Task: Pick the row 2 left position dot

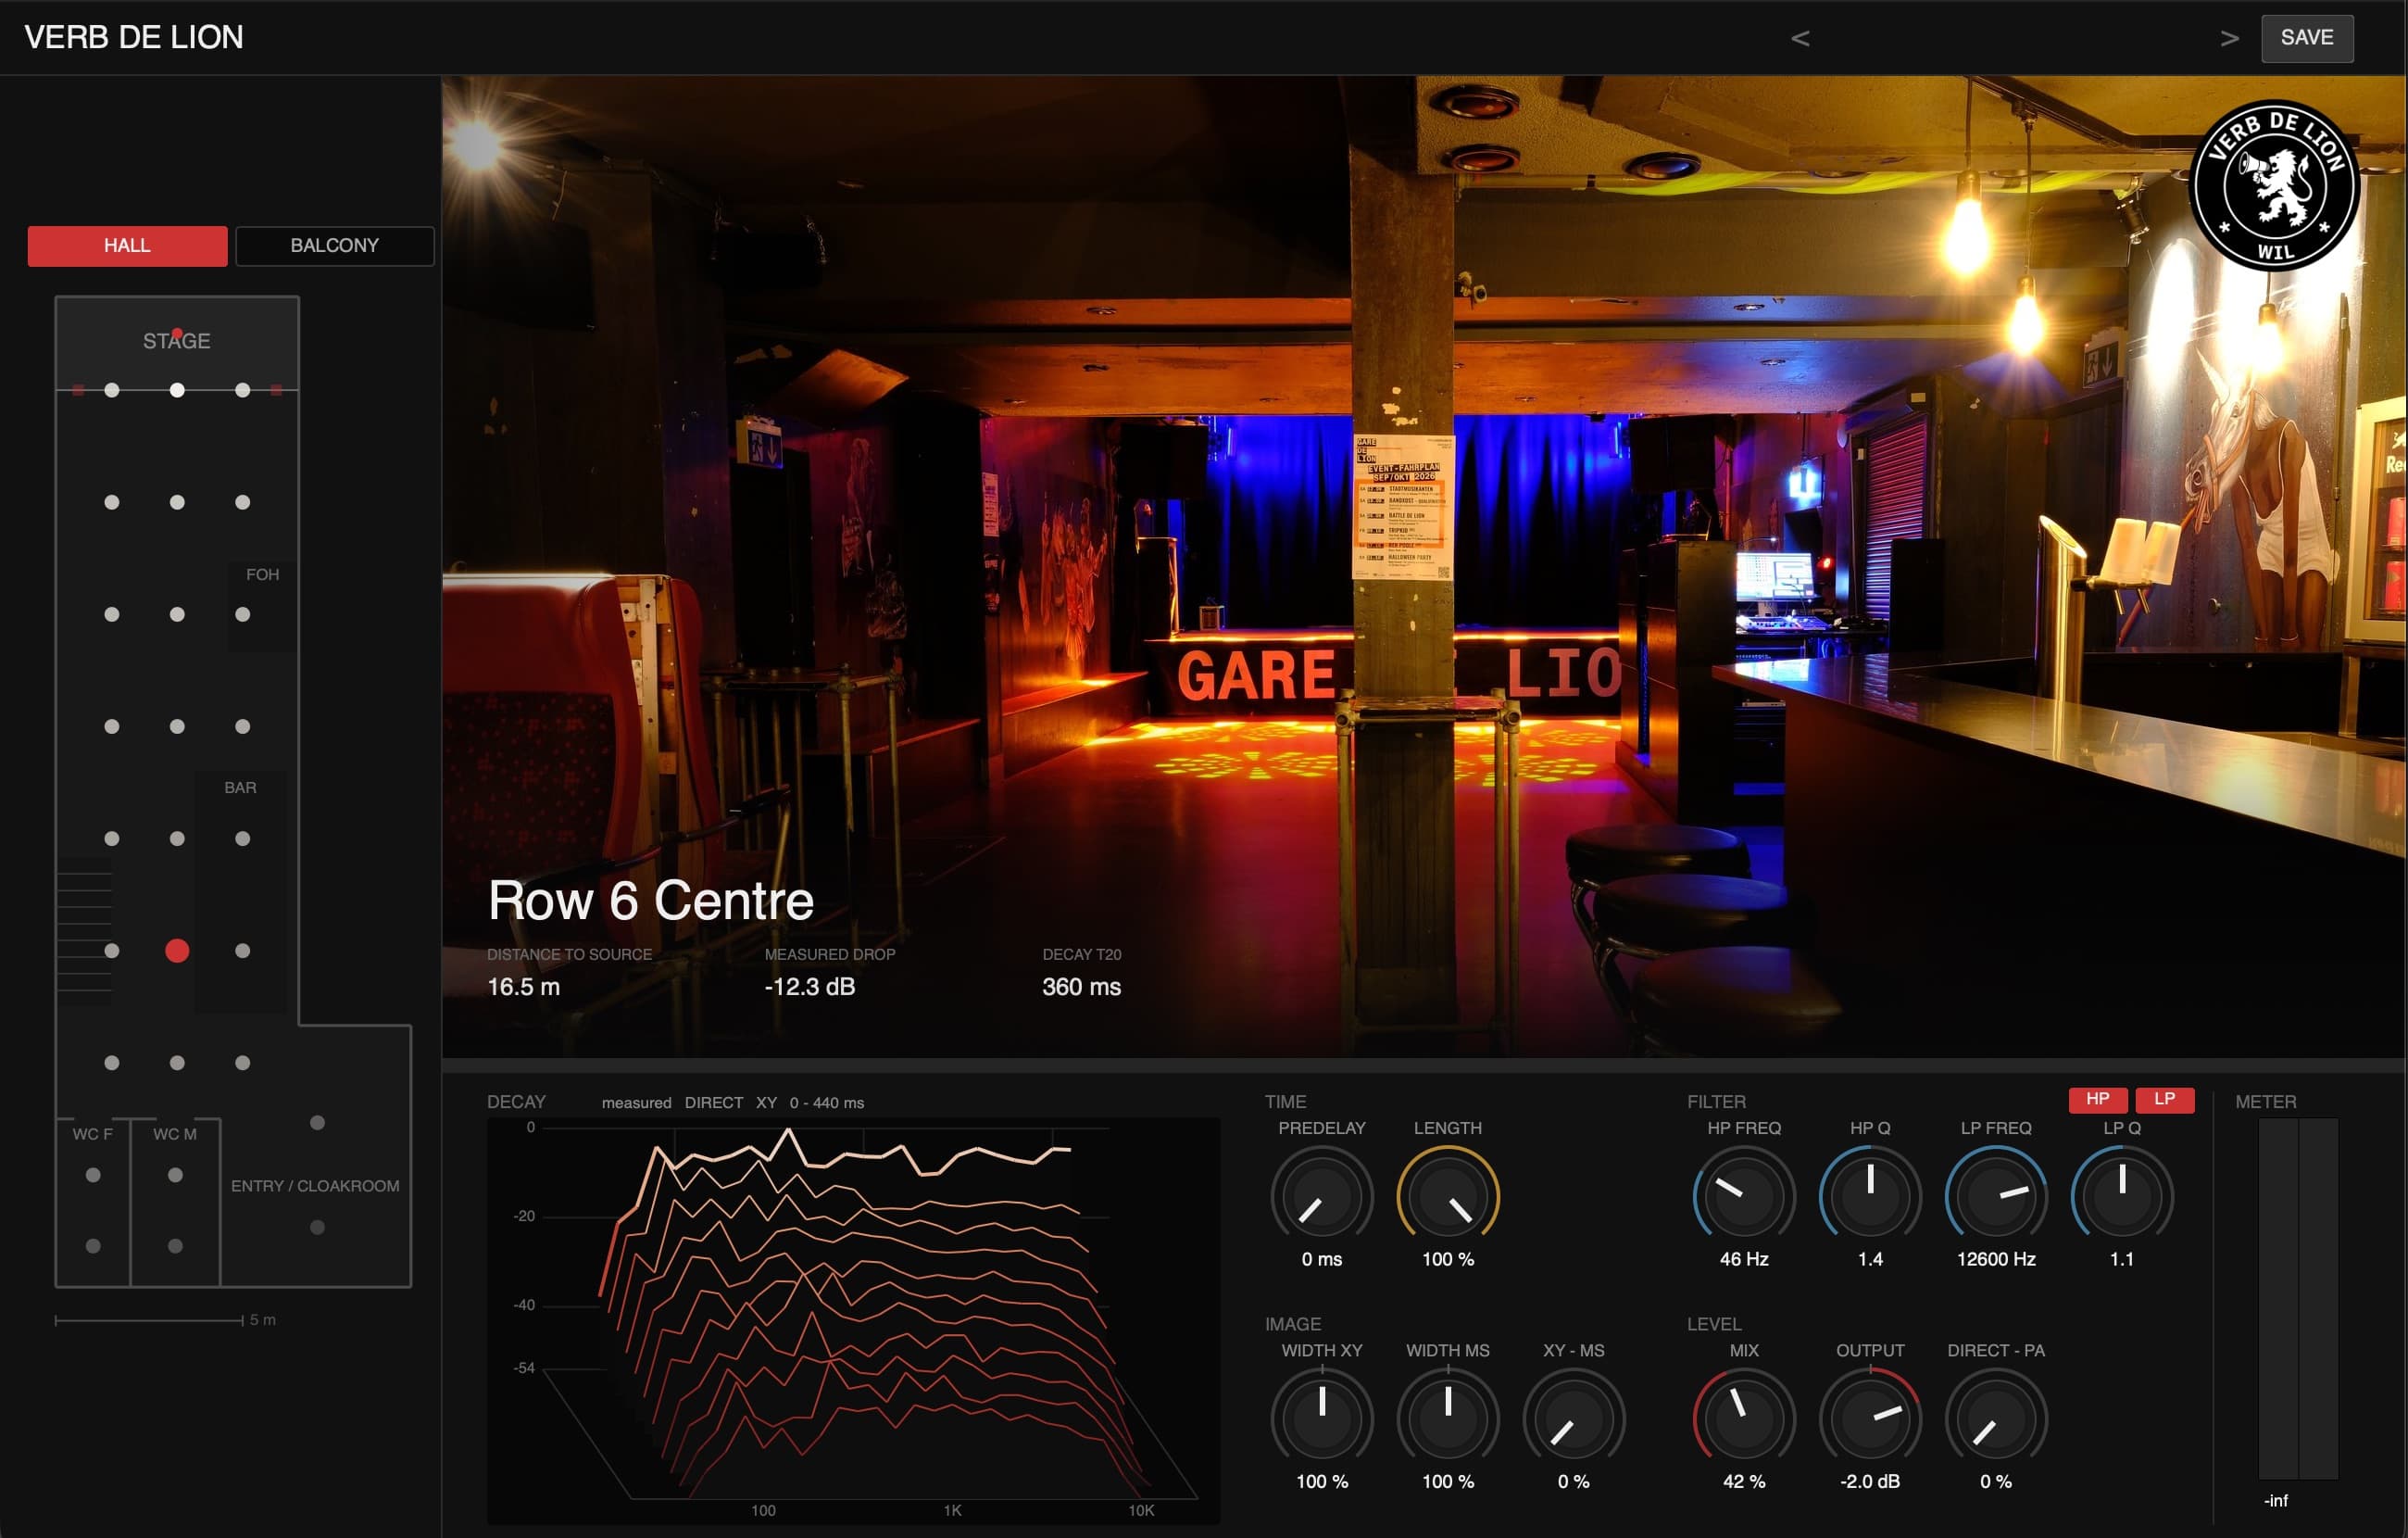Action: point(112,502)
